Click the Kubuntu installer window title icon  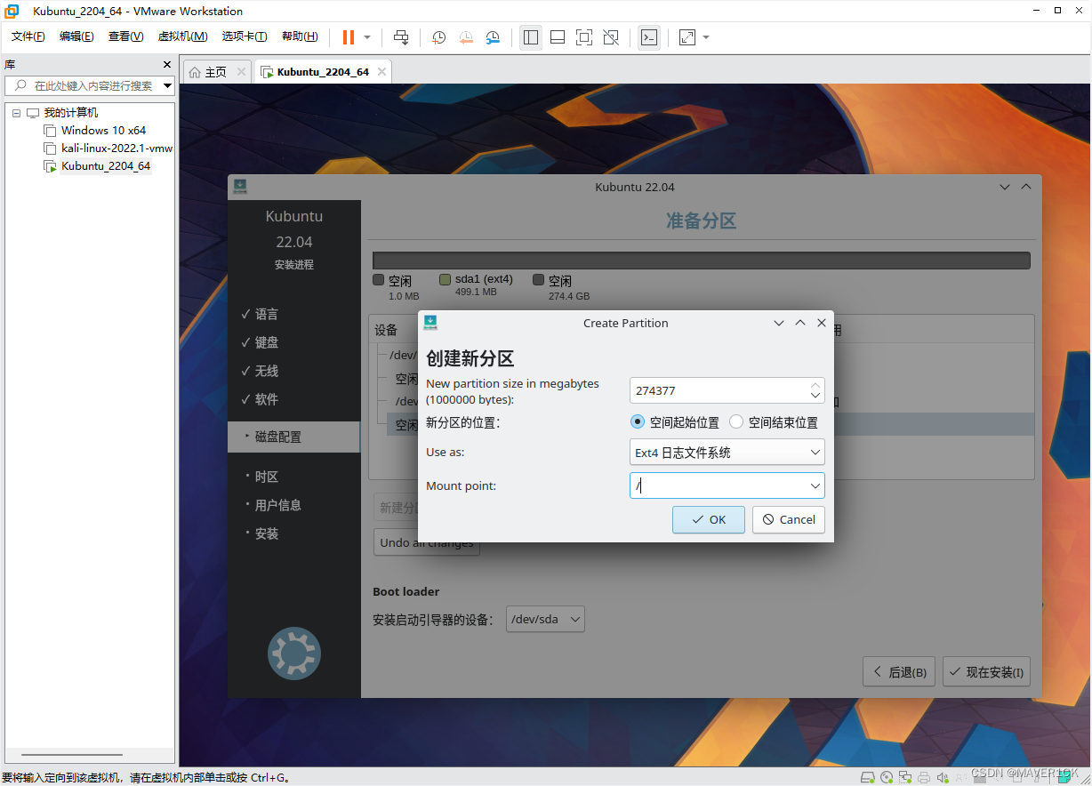[240, 187]
